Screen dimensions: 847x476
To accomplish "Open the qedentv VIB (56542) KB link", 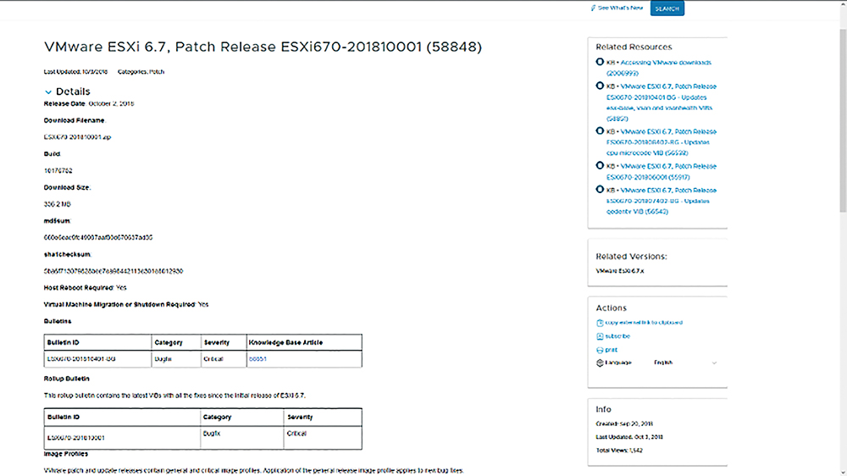I will pos(662,201).
